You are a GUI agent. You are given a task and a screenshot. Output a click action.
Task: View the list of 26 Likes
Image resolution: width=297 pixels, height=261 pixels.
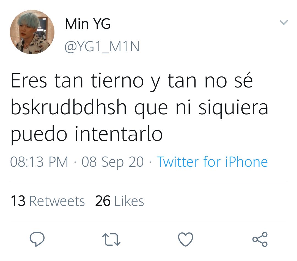[120, 201]
